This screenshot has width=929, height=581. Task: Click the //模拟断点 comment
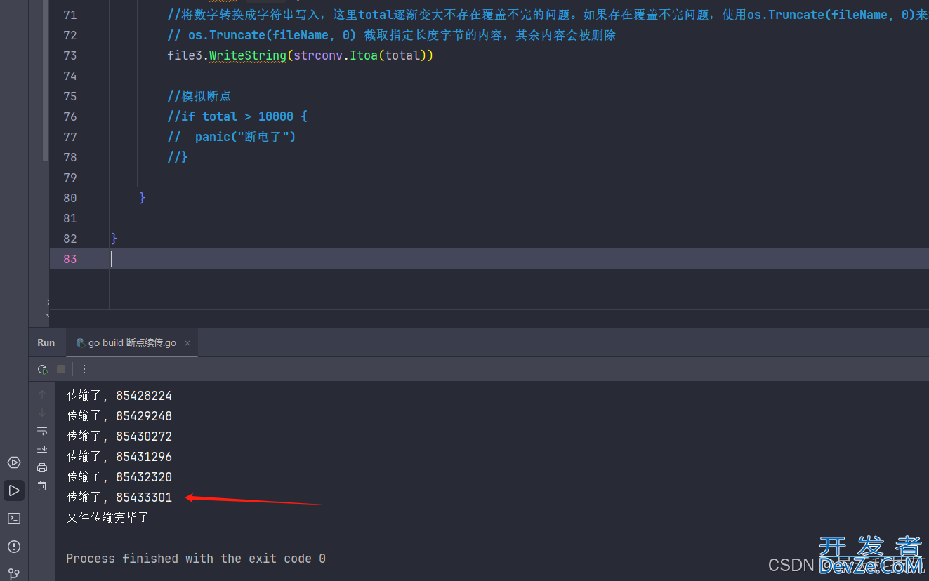(199, 96)
